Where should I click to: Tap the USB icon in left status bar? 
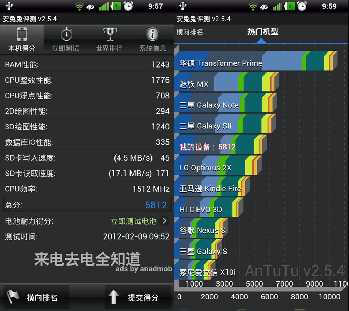[x=9, y=6]
